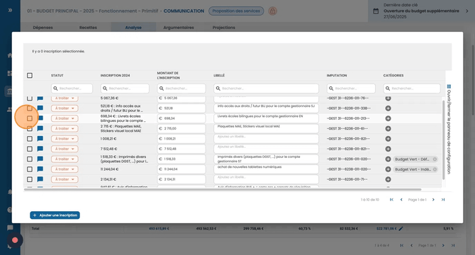Open status dropdown for the 1 008,21 row
This screenshot has height=255, width=475.
click(x=65, y=139)
